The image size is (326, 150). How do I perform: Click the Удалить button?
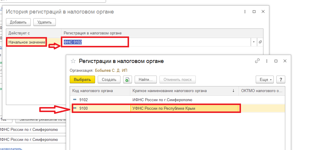coord(44,22)
